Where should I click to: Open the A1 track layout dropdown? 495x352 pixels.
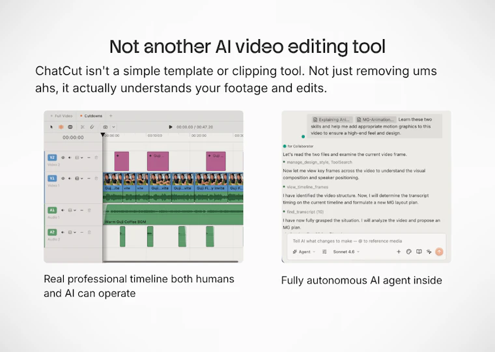[x=72, y=210]
